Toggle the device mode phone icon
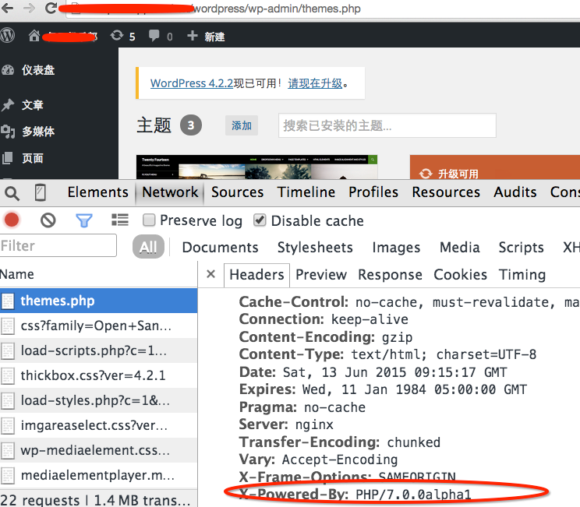The height and width of the screenshot is (507, 580). point(40,192)
